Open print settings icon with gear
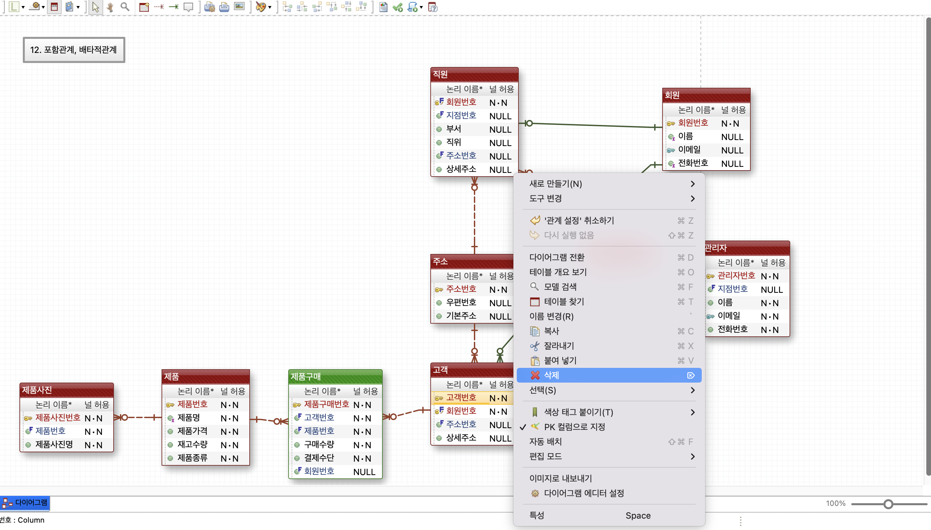The width and height of the screenshot is (931, 530). click(209, 7)
